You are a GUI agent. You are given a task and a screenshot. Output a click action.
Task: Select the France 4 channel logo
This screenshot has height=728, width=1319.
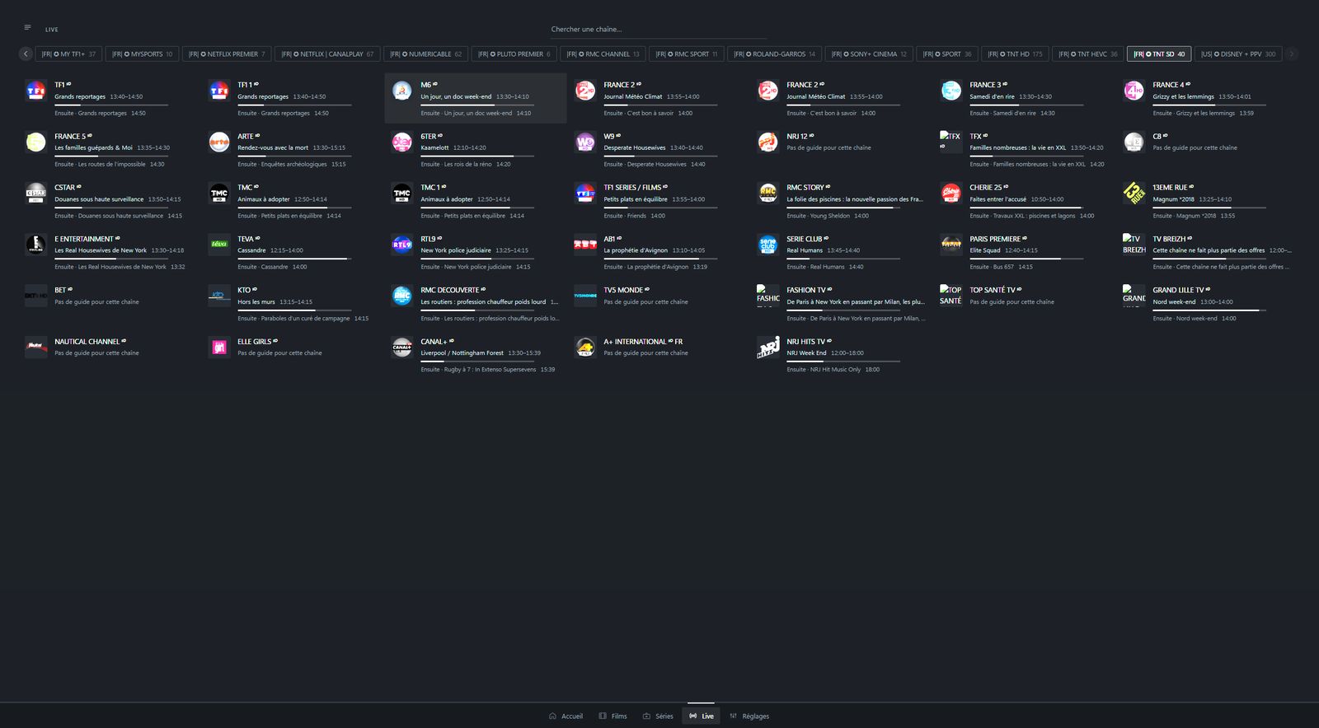[1134, 91]
